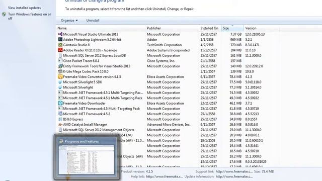Select the Microsoft Visual Studio Ultimate 2013 row name
322x181 pixels.
coord(91,34)
